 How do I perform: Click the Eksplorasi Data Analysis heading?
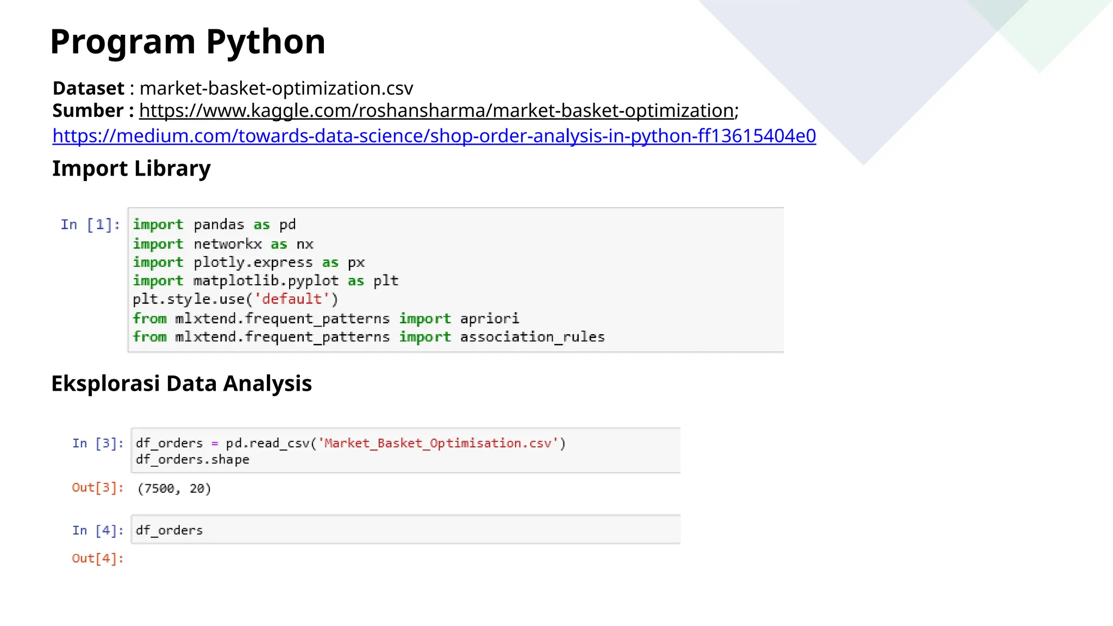coord(181,384)
